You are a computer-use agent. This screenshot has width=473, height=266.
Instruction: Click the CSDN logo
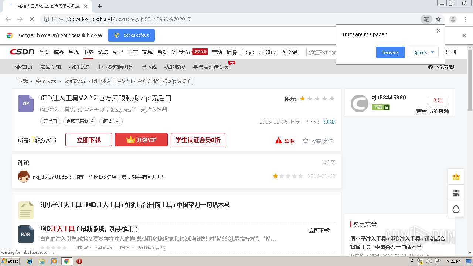point(22,52)
